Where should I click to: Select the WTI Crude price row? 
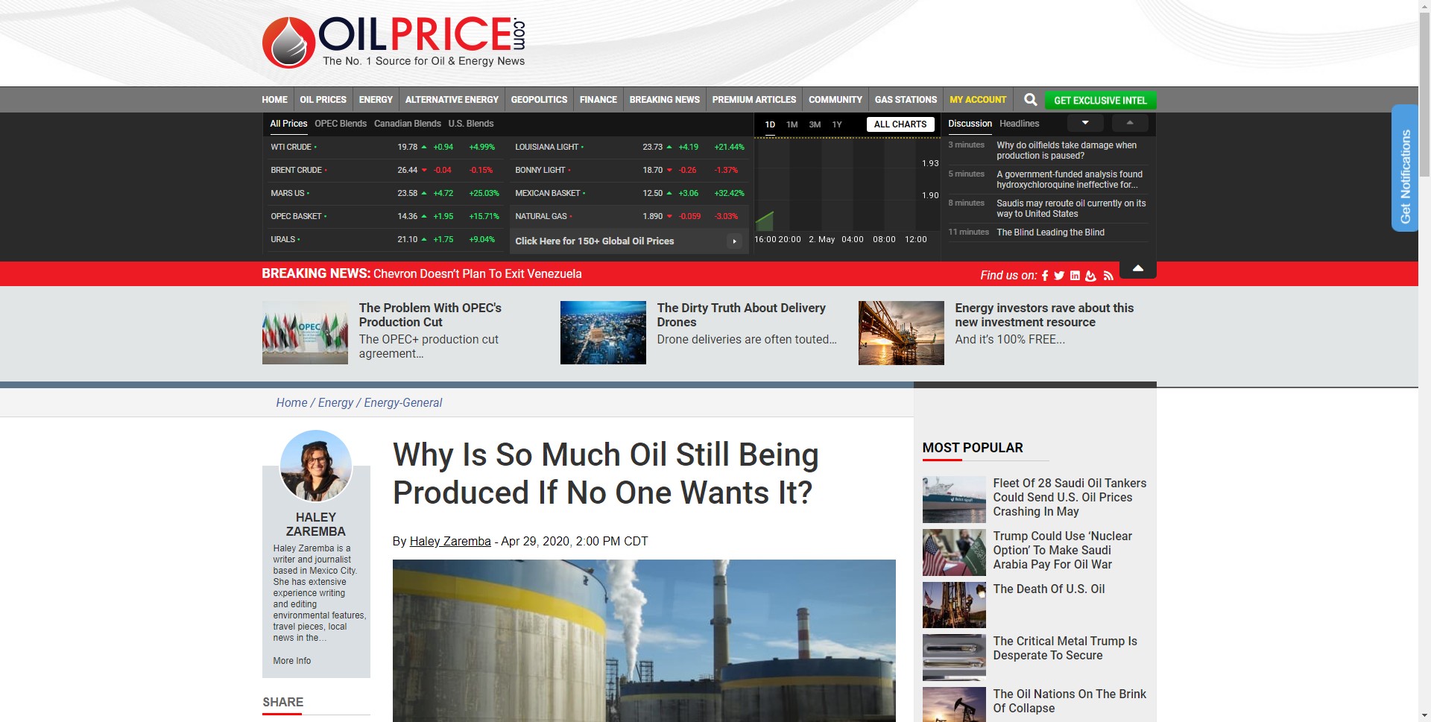(385, 148)
